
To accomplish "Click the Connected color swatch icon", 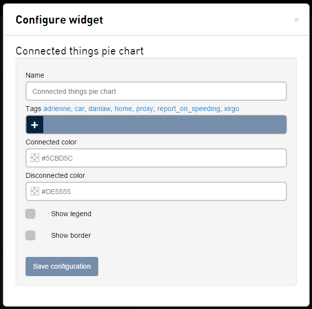I will point(35,158).
